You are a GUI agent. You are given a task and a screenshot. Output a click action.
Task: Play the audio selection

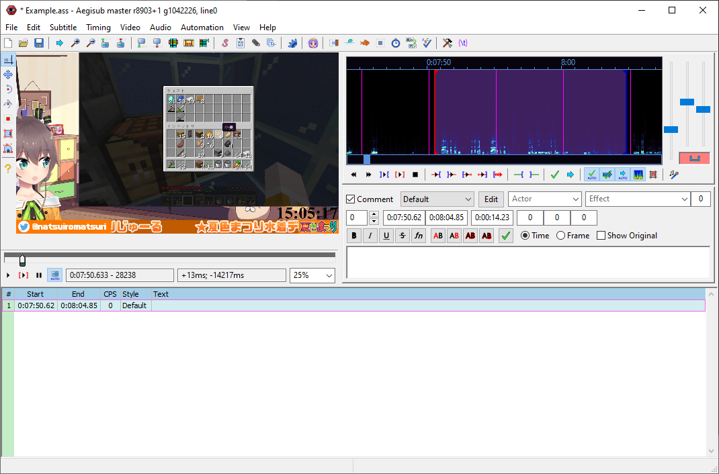click(384, 175)
